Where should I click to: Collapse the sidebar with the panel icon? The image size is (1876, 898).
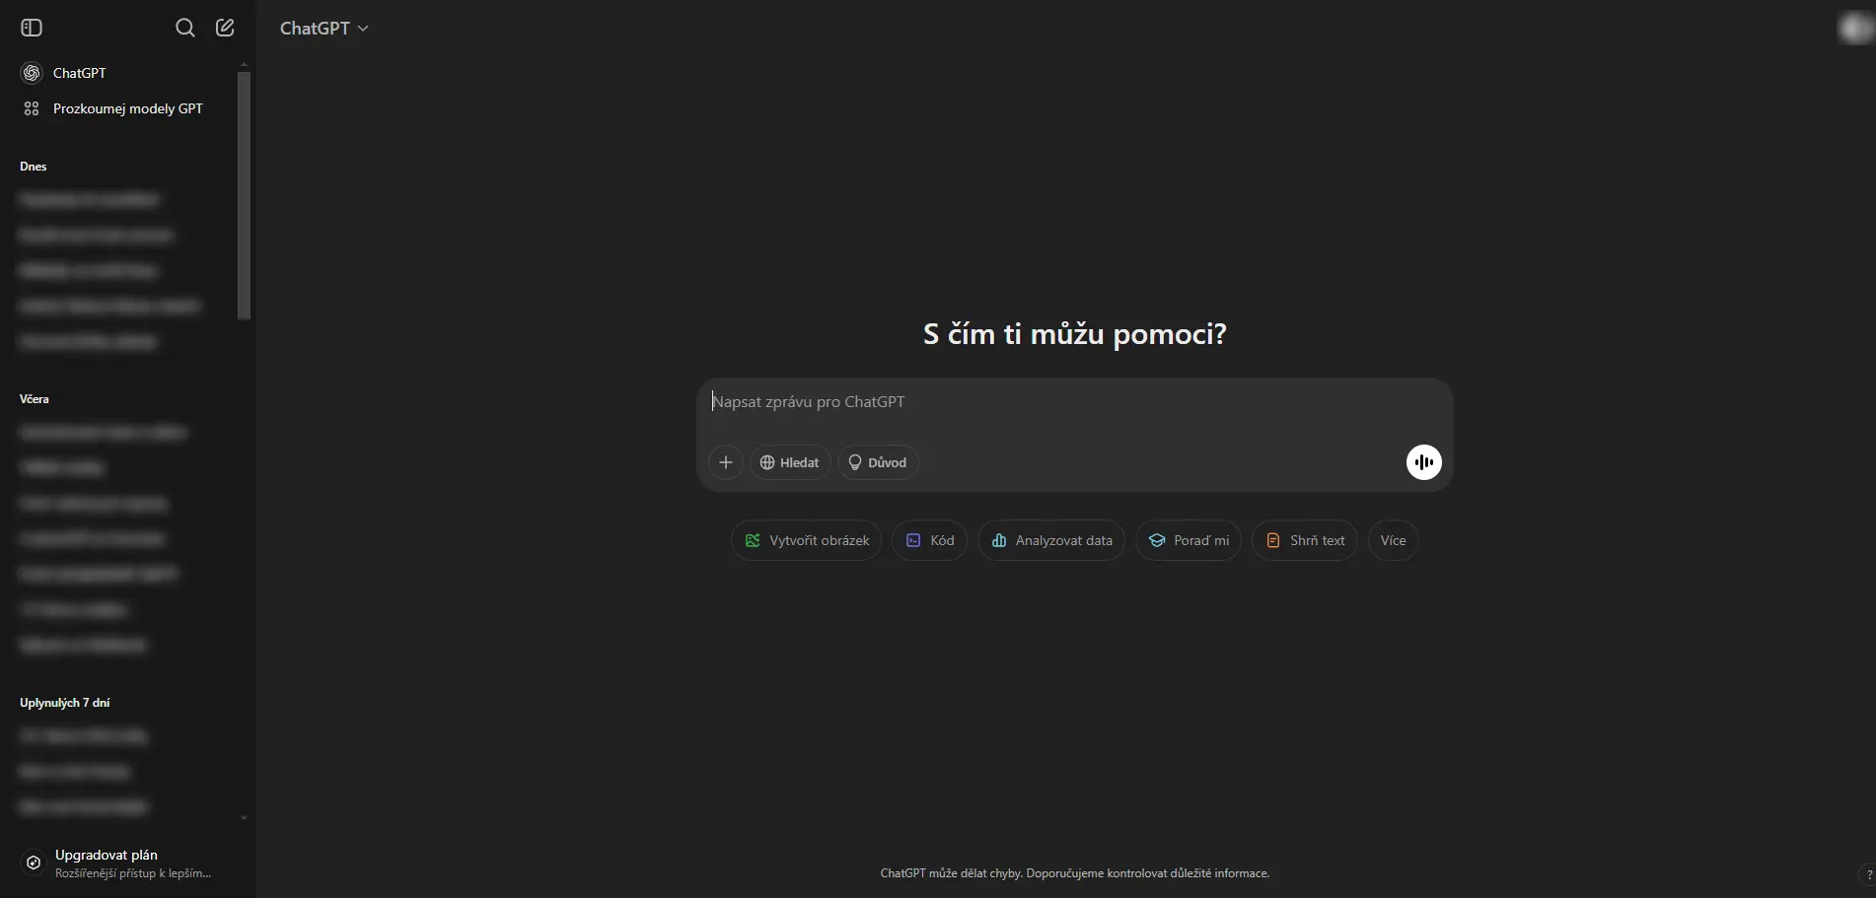32,28
